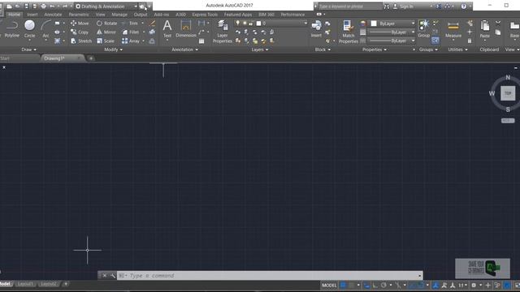
Task: Toggle MODEL space button in status bar
Action: (329, 285)
